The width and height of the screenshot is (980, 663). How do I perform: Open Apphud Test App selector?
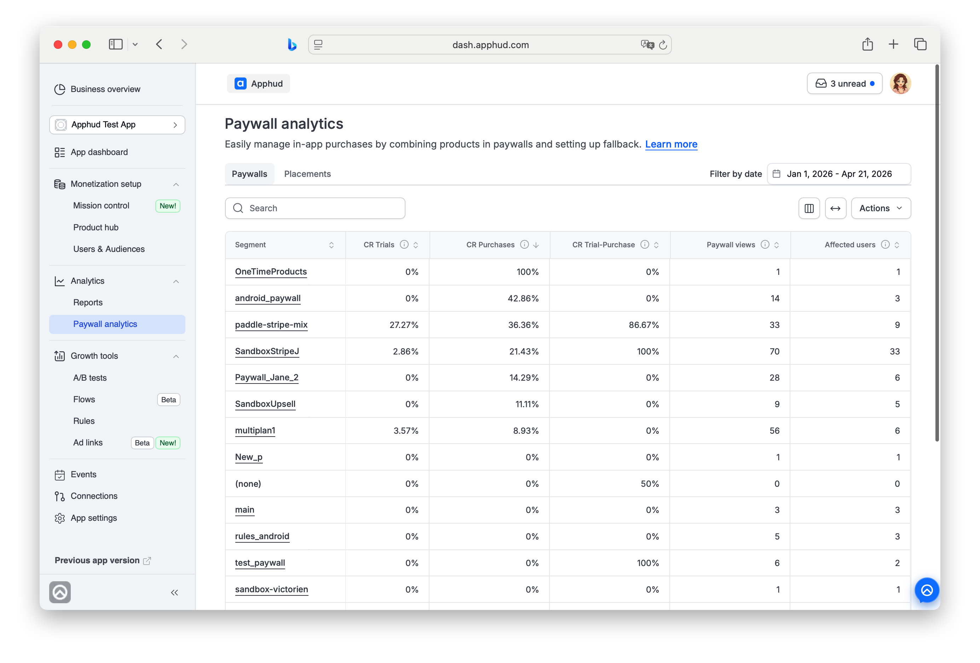117,125
